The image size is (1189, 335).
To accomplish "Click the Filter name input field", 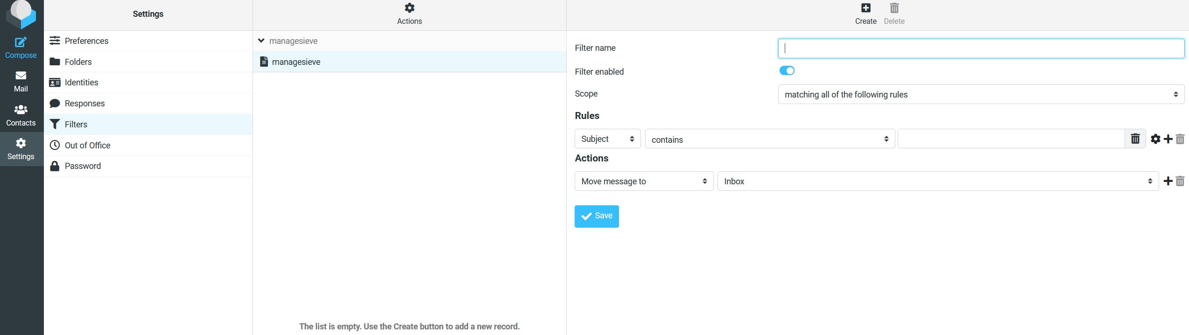I will tap(980, 49).
